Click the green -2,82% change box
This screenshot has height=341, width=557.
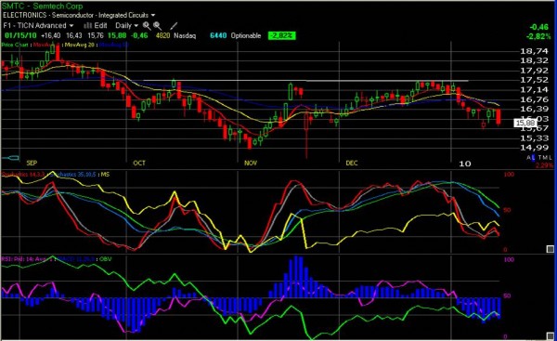point(282,35)
